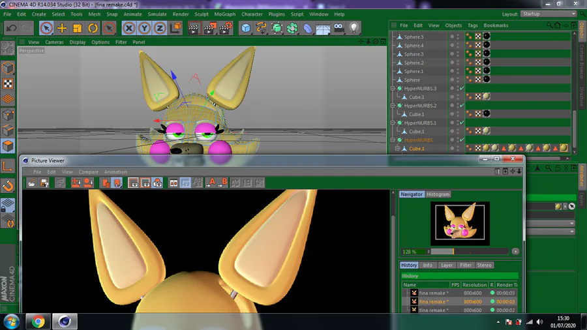Open Object Manager Tags menu
Viewport: 587px width, 330px height.
click(x=472, y=25)
